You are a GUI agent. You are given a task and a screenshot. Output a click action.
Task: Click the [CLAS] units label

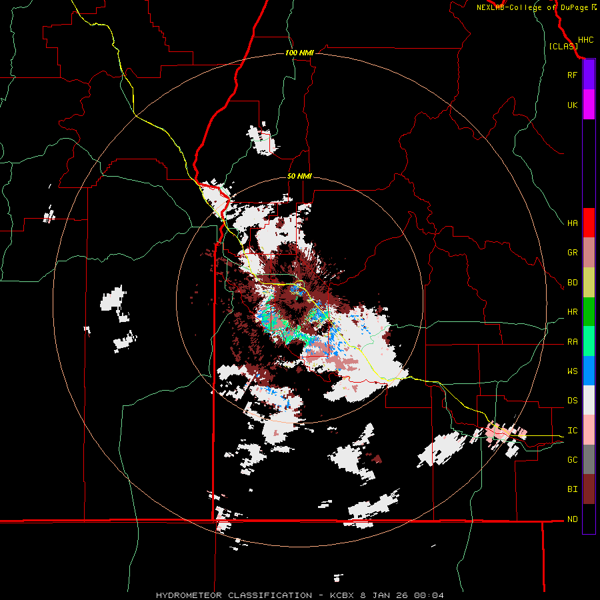click(x=563, y=46)
